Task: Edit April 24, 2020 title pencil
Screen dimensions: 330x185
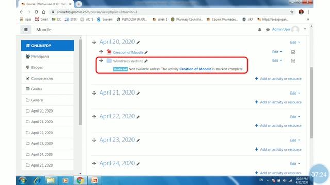Action: (138, 164)
